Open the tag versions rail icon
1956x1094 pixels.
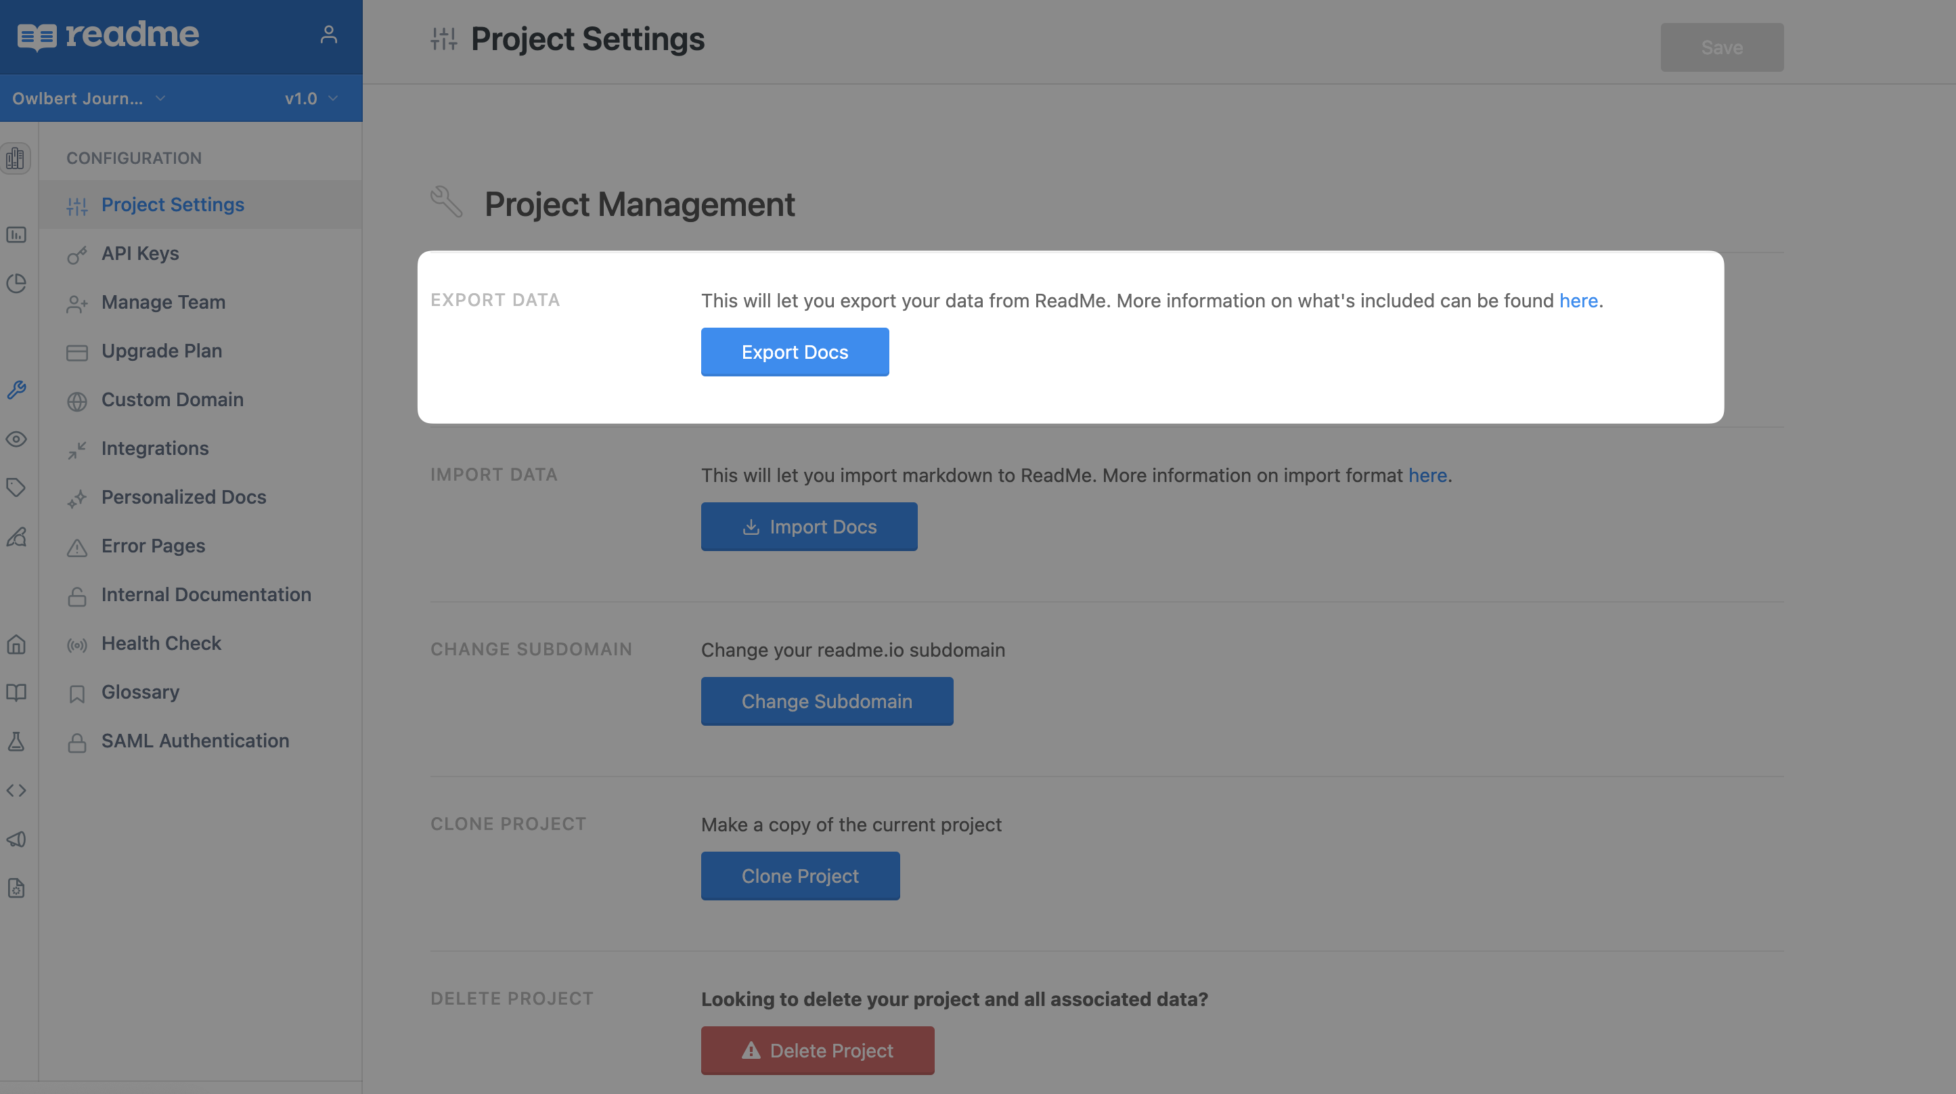tap(17, 487)
